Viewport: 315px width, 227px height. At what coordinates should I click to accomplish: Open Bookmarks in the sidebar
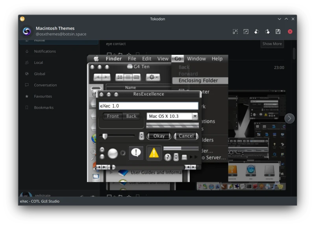pos(59,108)
